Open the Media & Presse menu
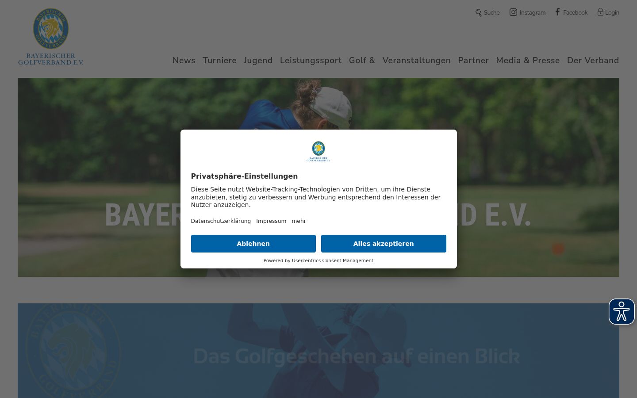This screenshot has height=398, width=637. pyautogui.click(x=528, y=61)
